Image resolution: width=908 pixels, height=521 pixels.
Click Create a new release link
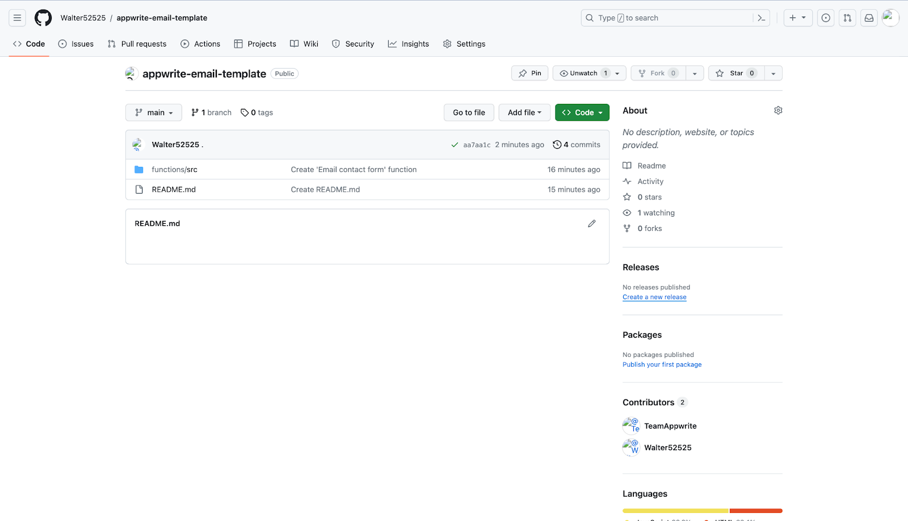(x=654, y=297)
